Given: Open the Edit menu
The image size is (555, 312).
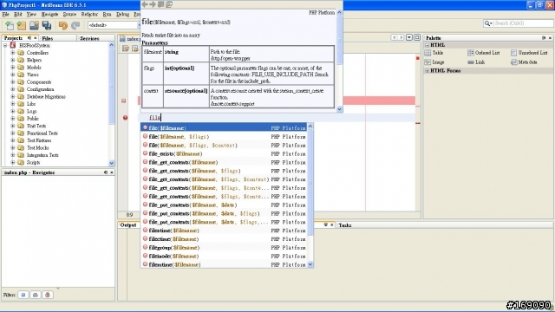Looking at the screenshot, I should click(x=18, y=15).
